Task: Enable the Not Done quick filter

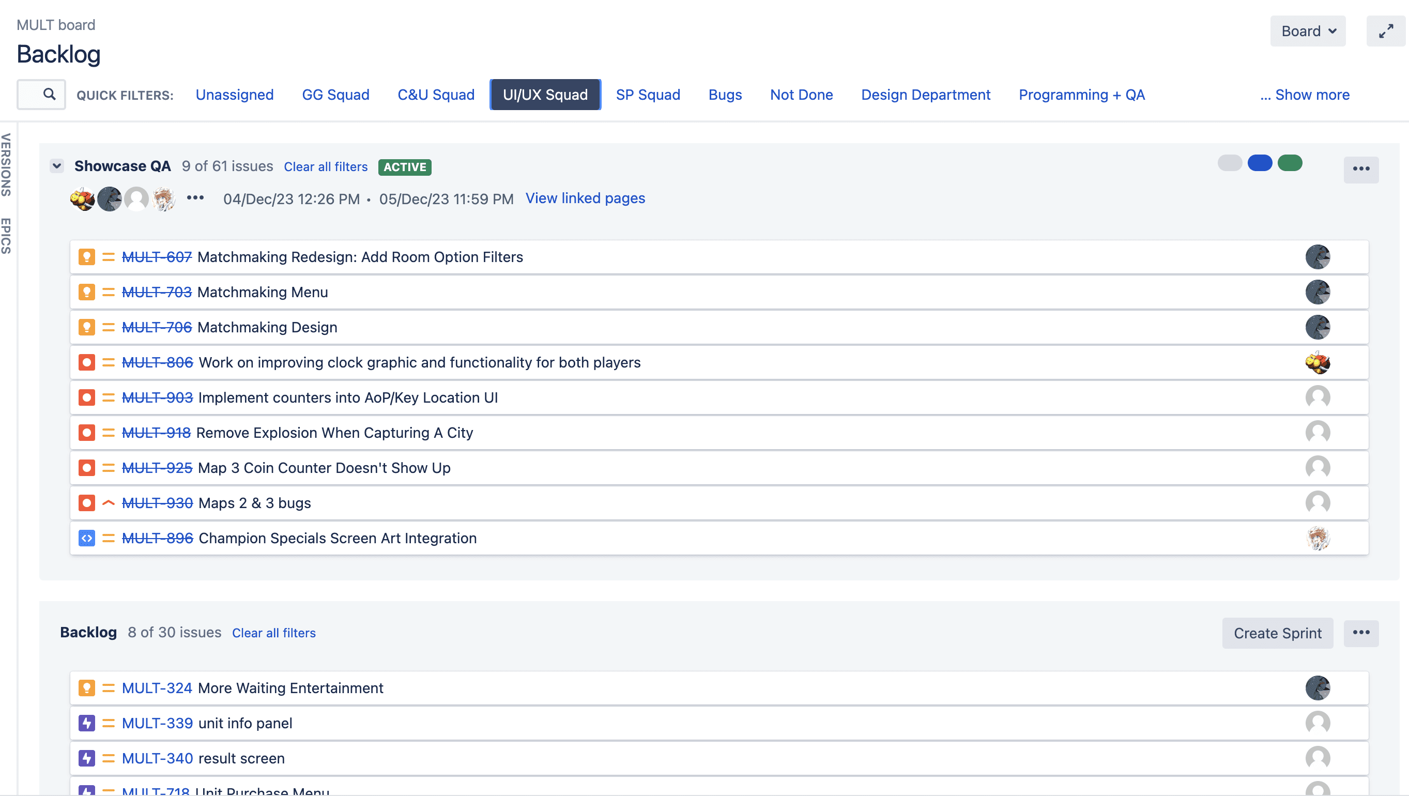Action: point(801,95)
